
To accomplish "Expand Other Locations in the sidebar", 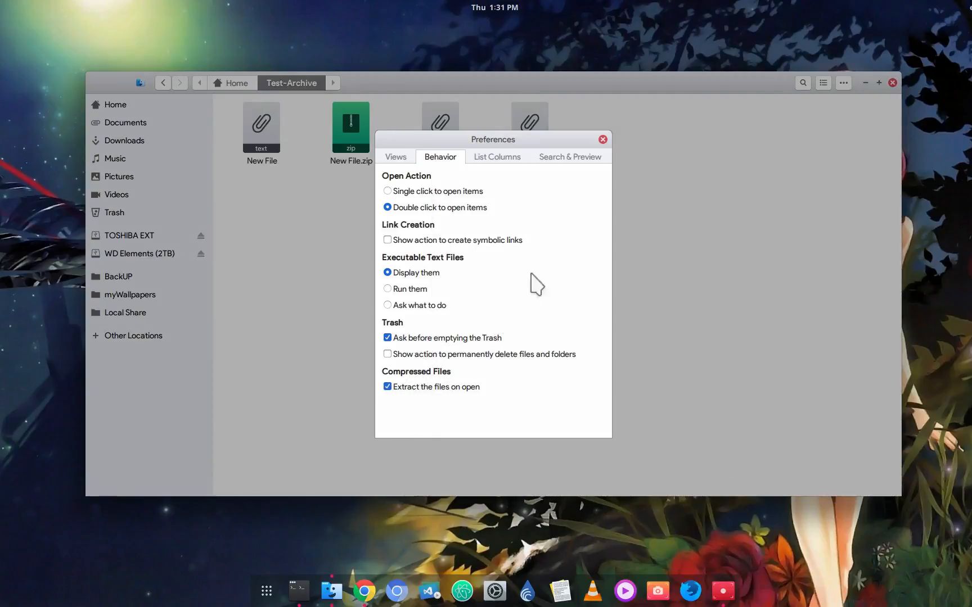I will pos(133,336).
